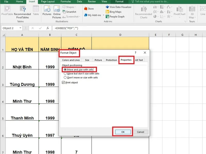
Task: Confirm Format Object with OK
Action: coord(123,132)
